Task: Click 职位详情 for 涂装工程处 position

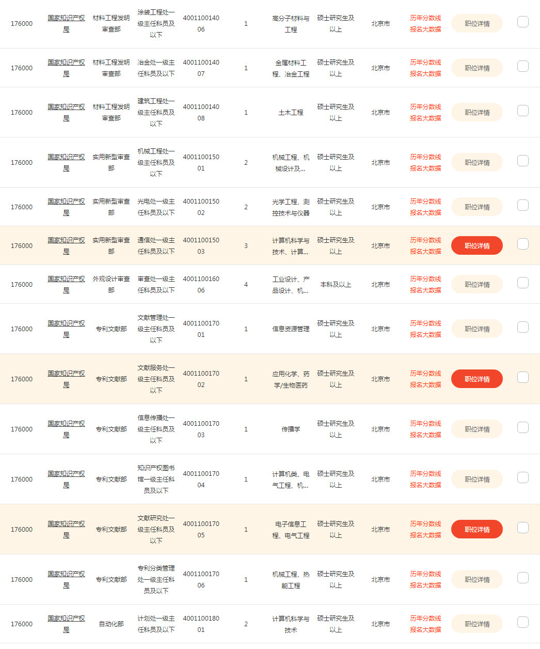Action: pos(477,24)
